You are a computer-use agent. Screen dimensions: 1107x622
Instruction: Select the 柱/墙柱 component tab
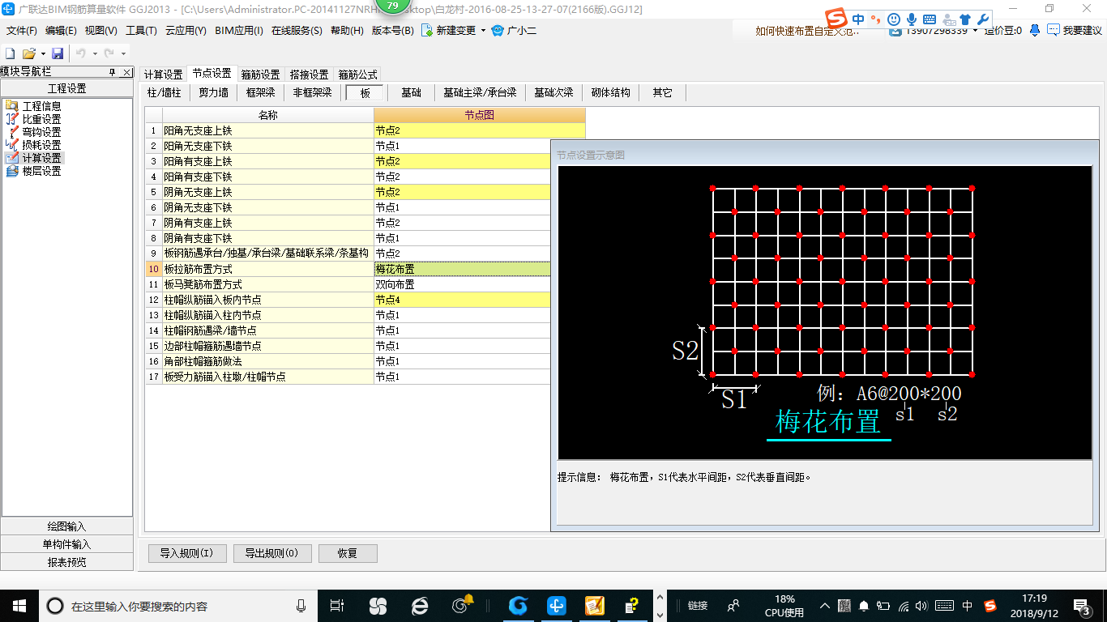point(165,92)
